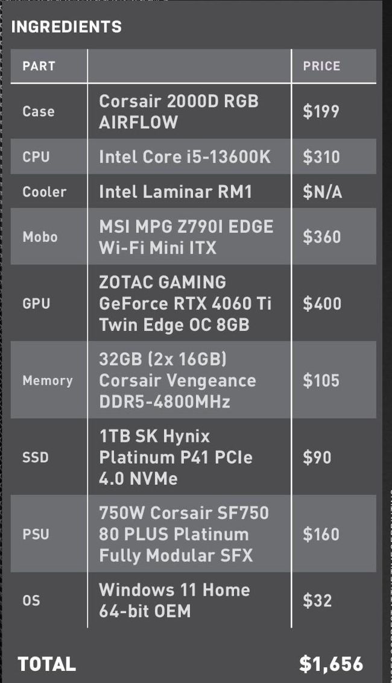Screen dimensions: 392x683
Task: Click the Mobo row label
Action: (40, 237)
